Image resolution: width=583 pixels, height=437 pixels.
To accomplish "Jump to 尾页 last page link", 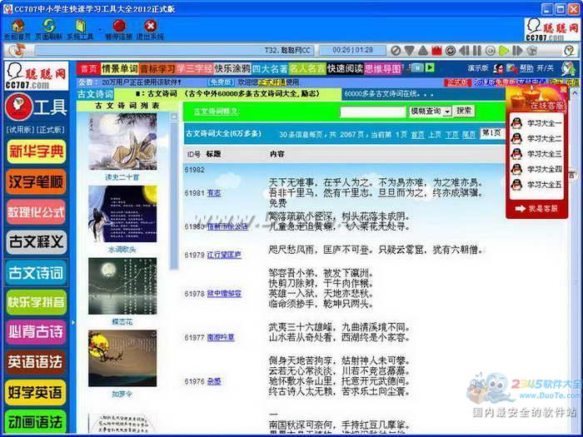I will (469, 135).
